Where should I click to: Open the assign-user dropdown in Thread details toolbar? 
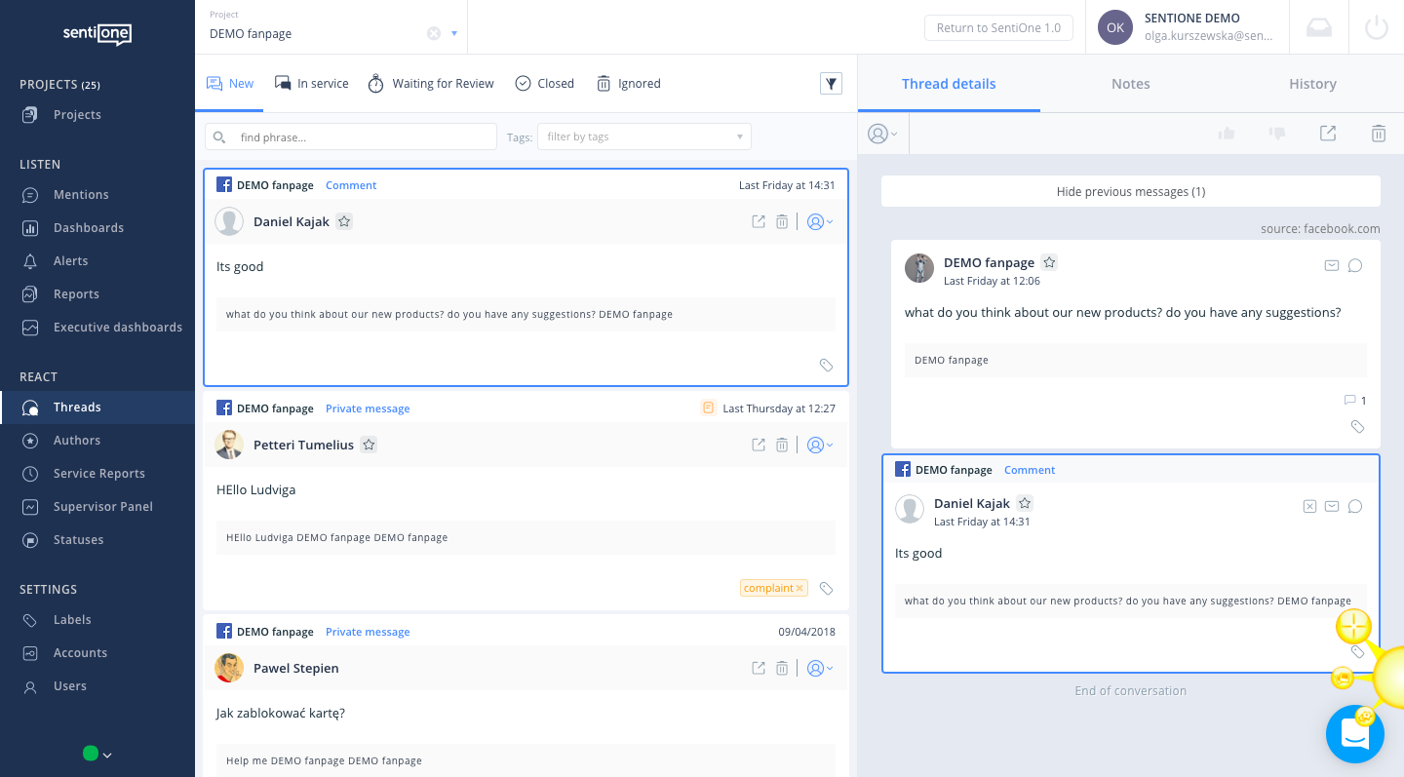tap(883, 134)
